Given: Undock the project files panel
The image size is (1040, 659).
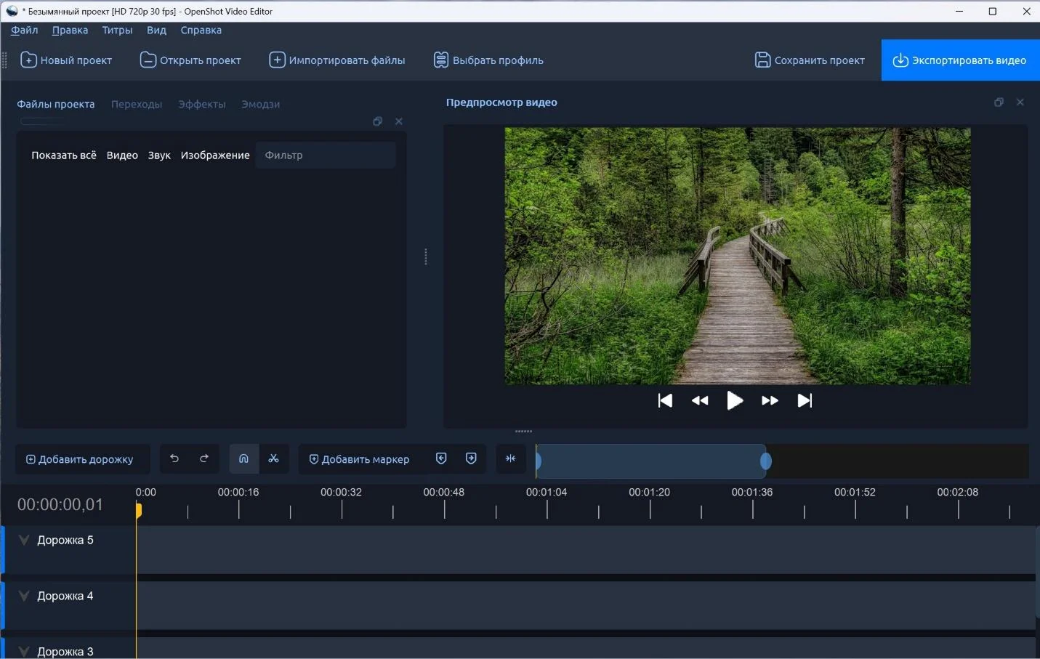Looking at the screenshot, I should click(377, 121).
